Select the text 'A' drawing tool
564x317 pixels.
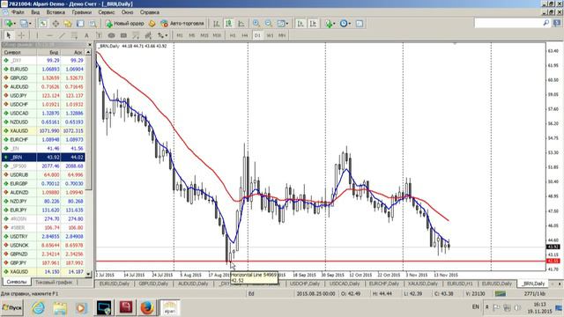pyautogui.click(x=86, y=35)
